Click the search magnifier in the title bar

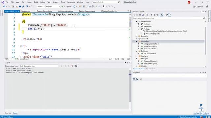119,2
